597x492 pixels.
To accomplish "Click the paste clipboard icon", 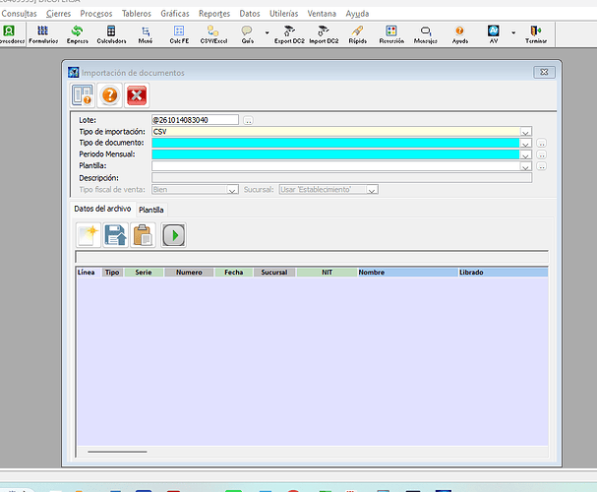I will point(143,235).
